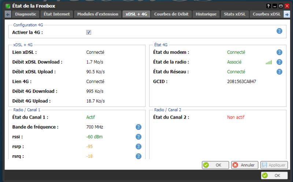Click the Associé radio state value

[x=234, y=62]
